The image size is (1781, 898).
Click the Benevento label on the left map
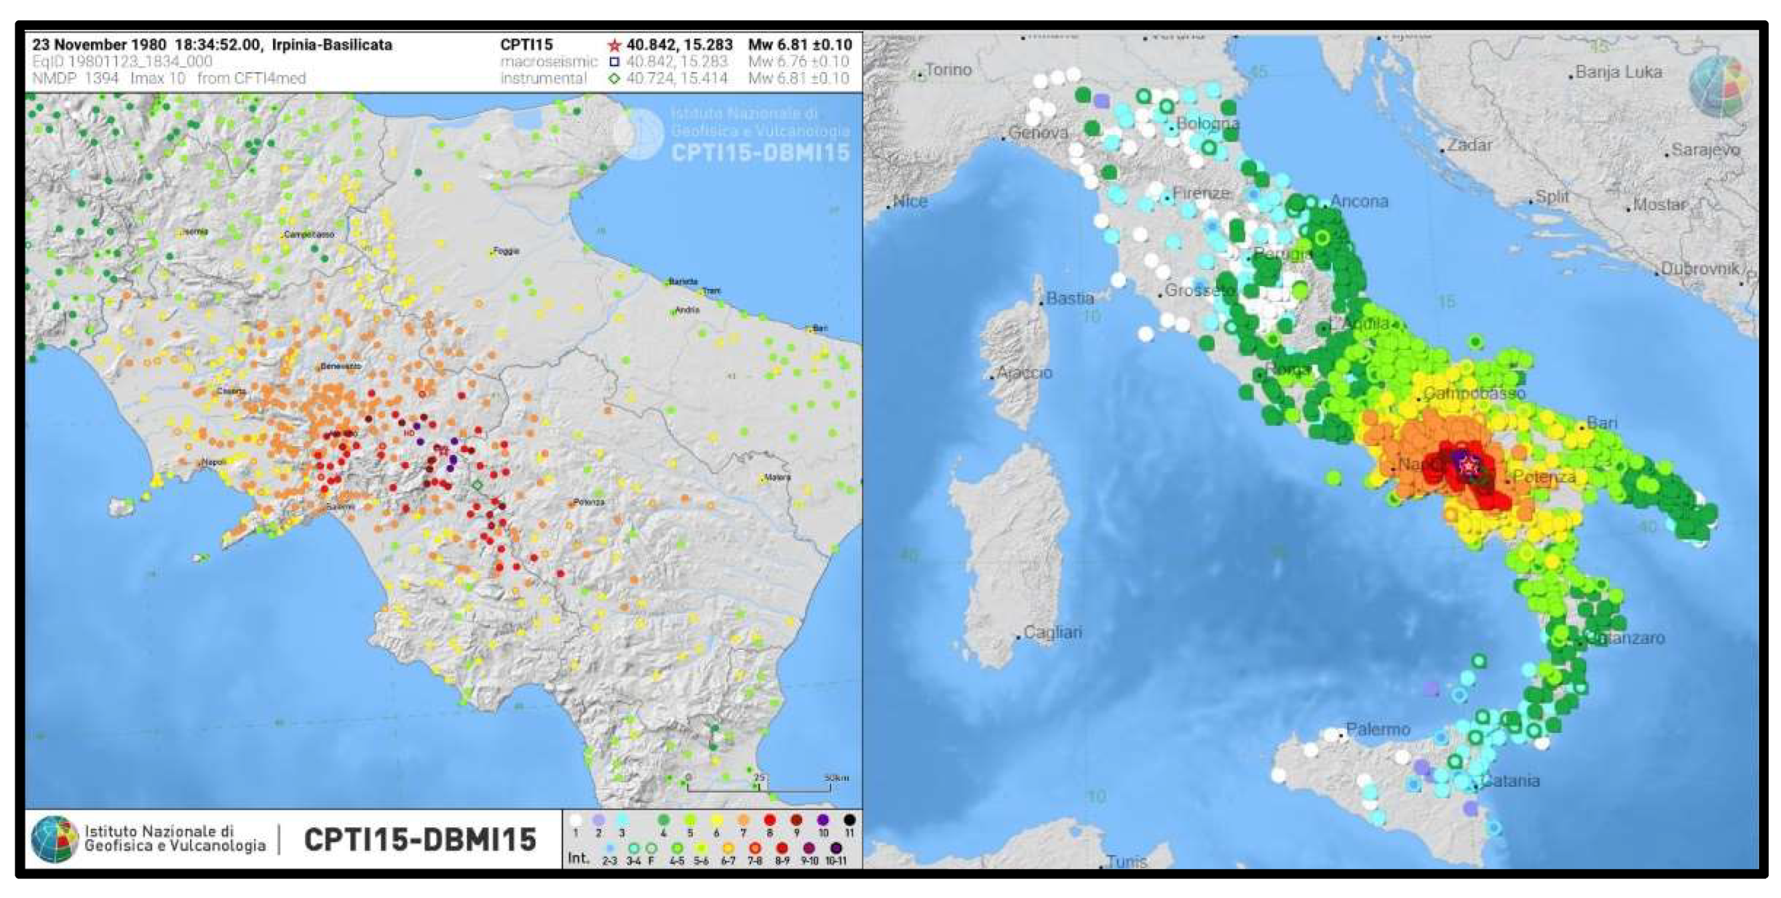tap(341, 366)
